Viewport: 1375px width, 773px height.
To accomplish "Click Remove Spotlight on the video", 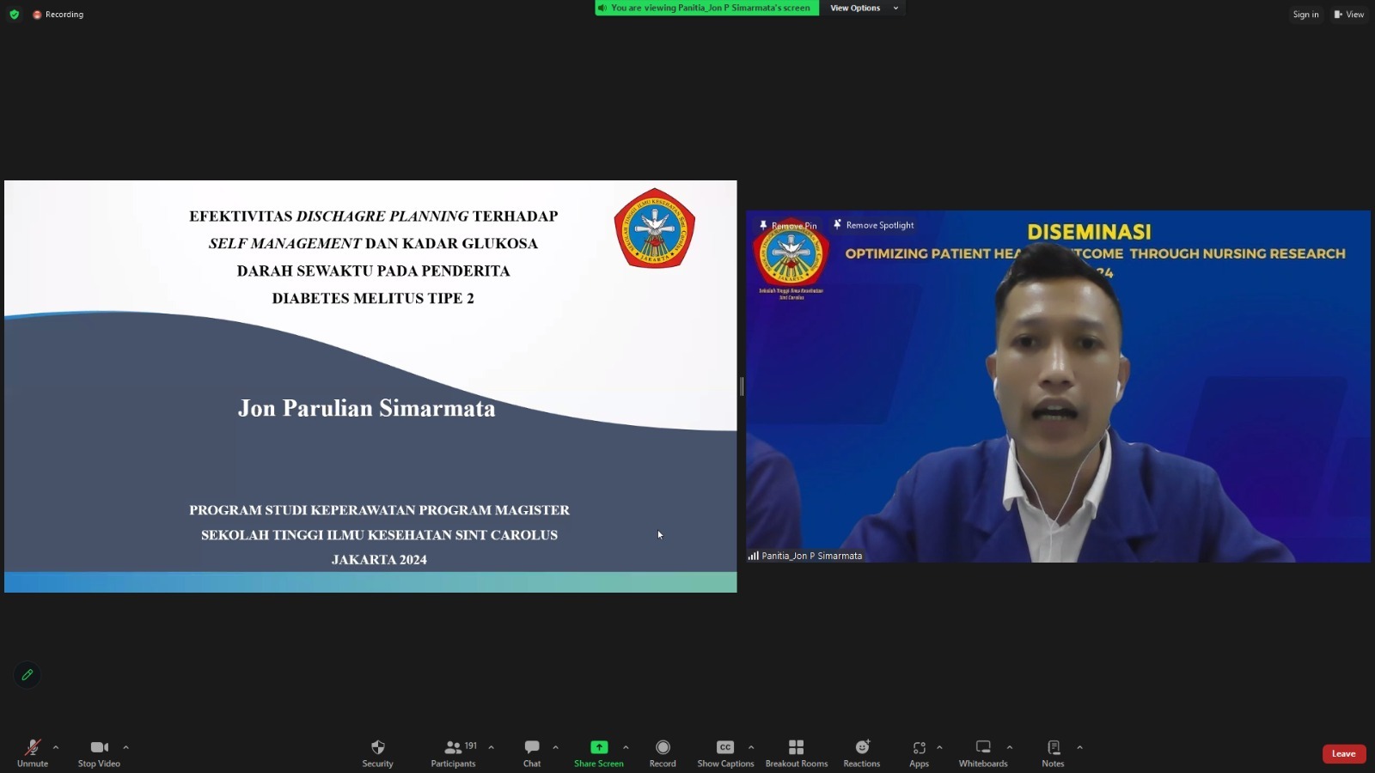I will (x=874, y=225).
